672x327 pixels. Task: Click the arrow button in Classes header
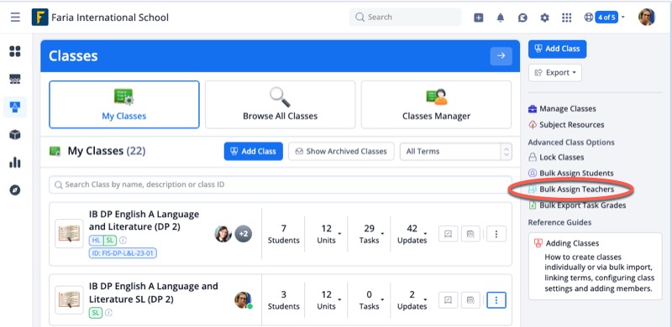(x=501, y=56)
